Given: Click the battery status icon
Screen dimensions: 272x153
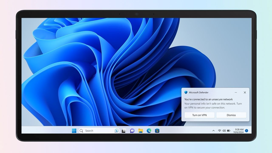Looking at the screenshot, I should click(229, 131).
